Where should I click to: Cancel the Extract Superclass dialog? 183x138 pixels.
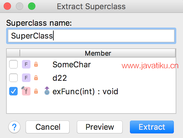pyautogui.click(x=48, y=127)
